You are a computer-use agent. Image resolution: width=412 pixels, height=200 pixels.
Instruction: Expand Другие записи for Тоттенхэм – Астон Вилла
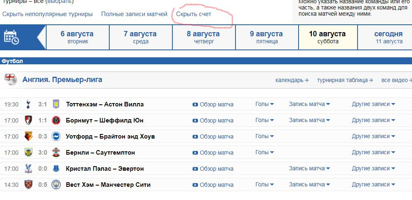(x=373, y=104)
